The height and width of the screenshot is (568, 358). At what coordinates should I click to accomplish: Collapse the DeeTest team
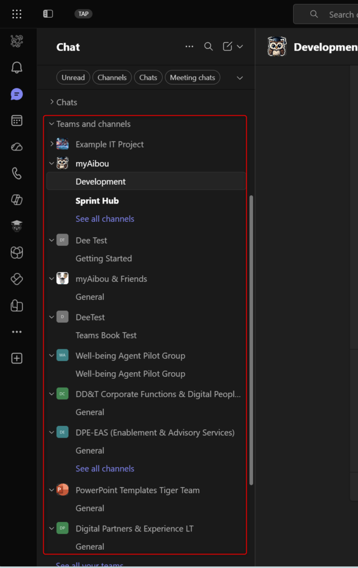[x=52, y=317]
